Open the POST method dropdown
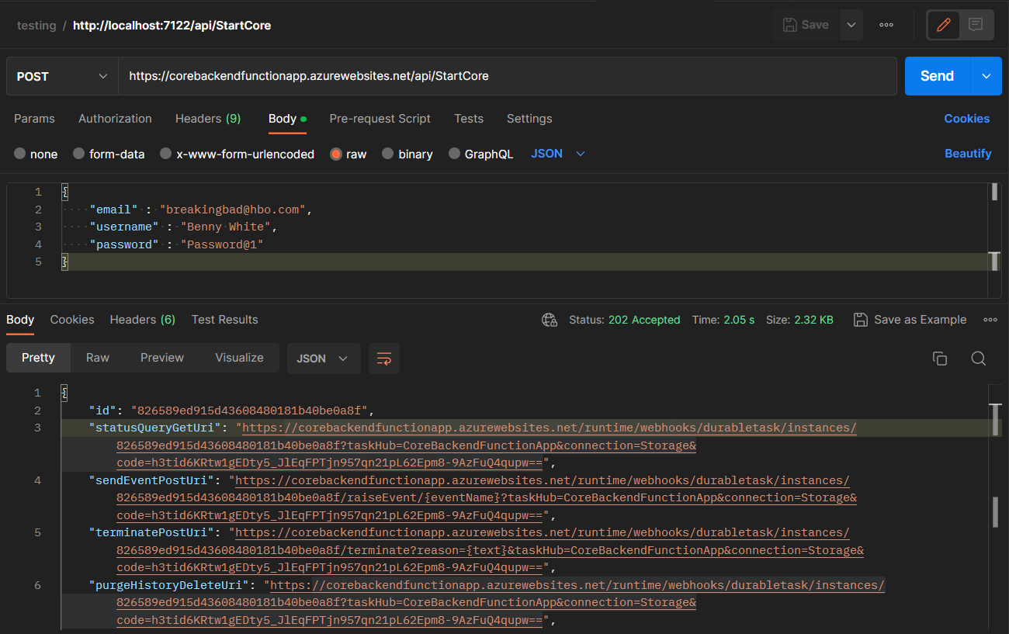Image resolution: width=1009 pixels, height=634 pixels. (x=61, y=76)
